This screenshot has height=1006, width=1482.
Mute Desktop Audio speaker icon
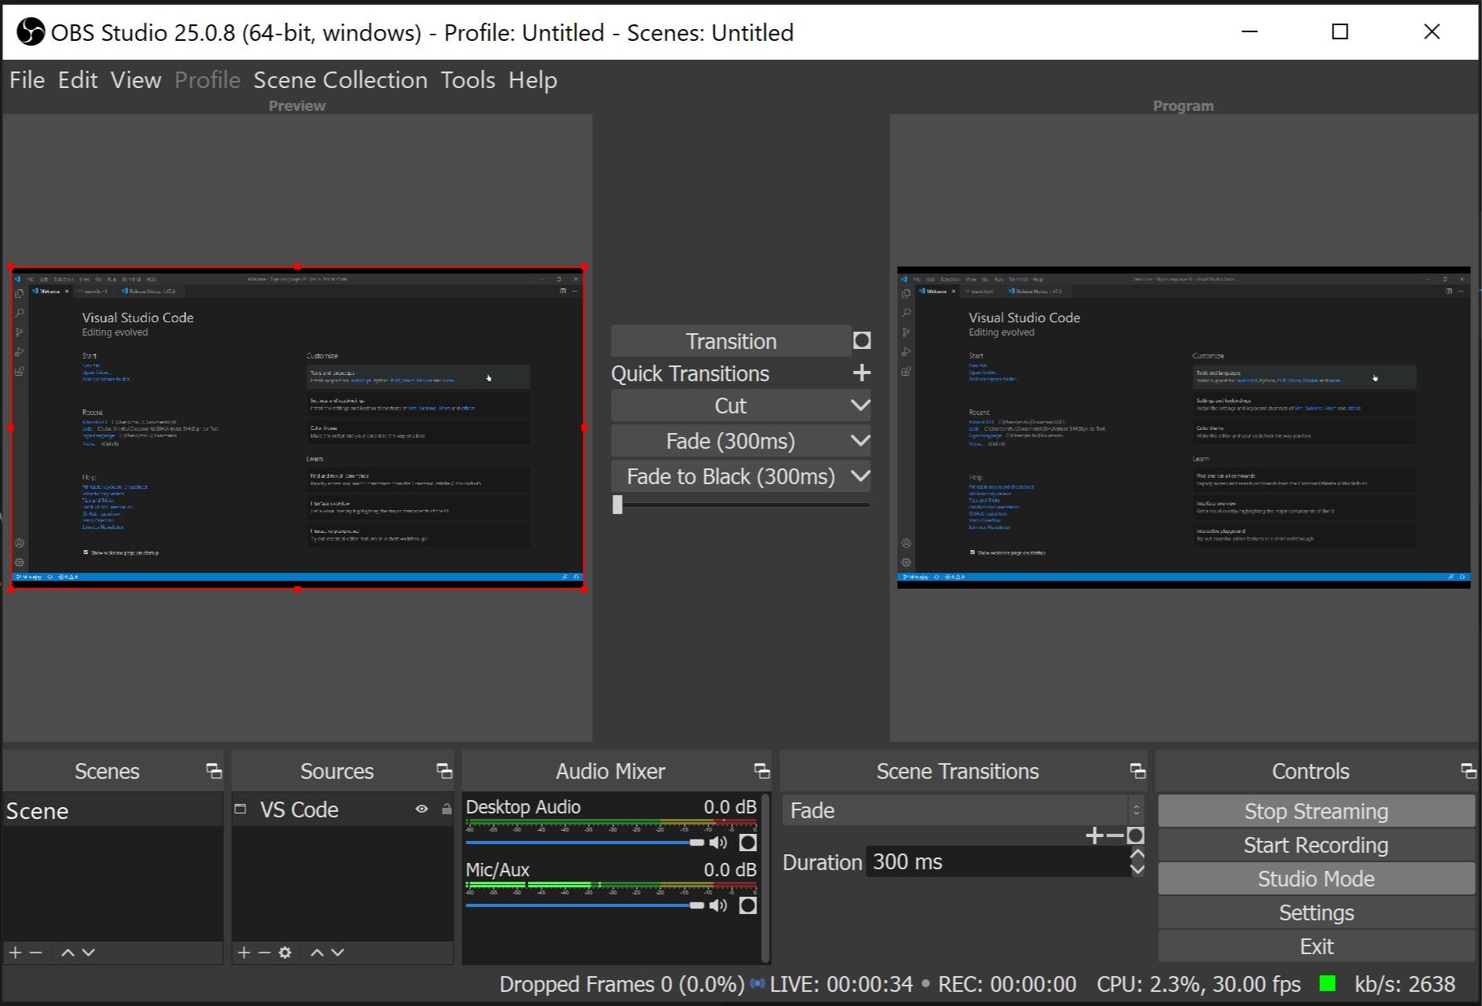[x=718, y=843]
